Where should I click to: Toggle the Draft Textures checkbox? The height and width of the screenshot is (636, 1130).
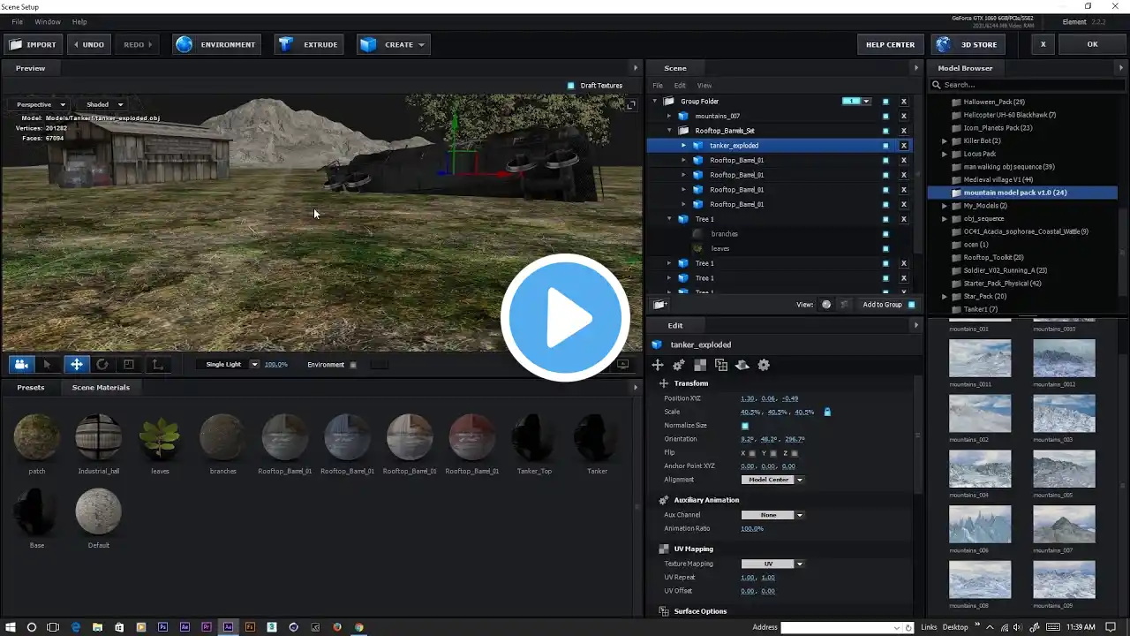(570, 86)
